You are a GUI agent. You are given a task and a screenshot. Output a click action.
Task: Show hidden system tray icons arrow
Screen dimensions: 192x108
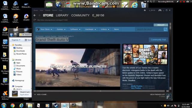pos(161,106)
